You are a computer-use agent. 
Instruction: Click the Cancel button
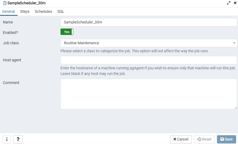pyautogui.click(x=181, y=139)
